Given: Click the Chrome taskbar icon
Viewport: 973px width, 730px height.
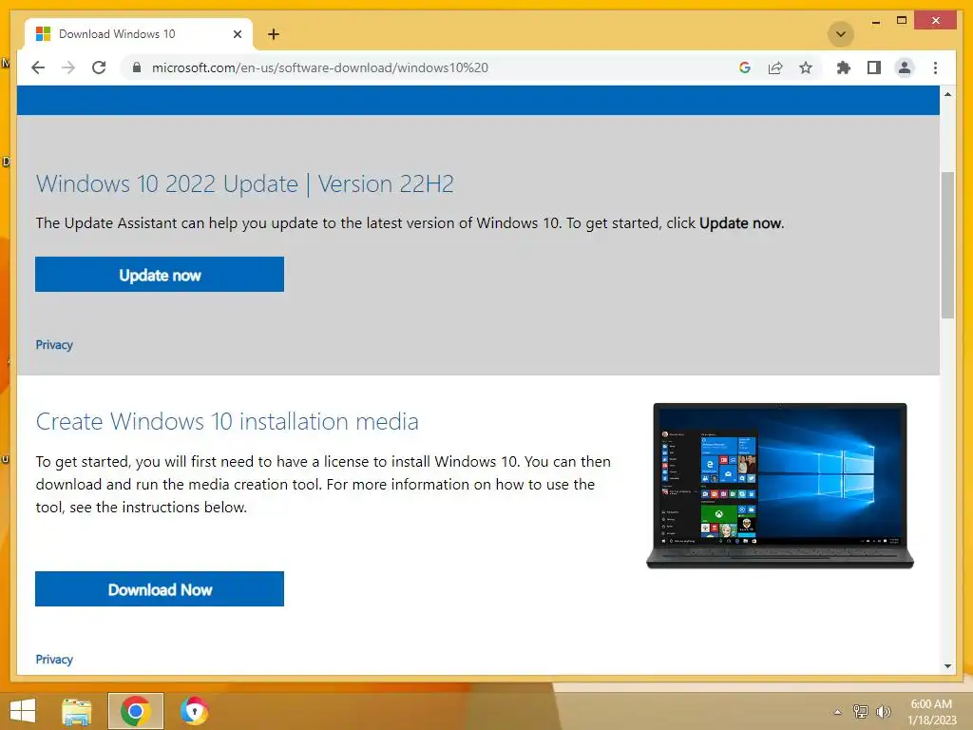Looking at the screenshot, I should click(x=135, y=711).
